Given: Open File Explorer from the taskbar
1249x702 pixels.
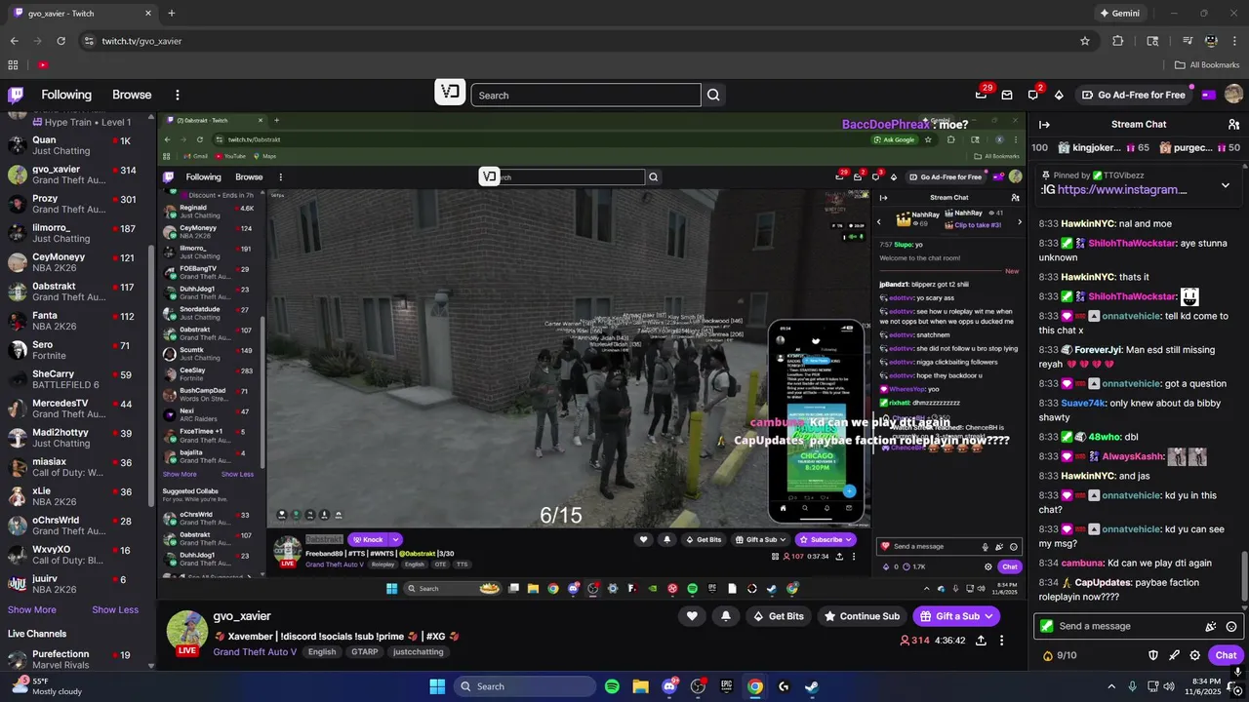Looking at the screenshot, I should (640, 686).
